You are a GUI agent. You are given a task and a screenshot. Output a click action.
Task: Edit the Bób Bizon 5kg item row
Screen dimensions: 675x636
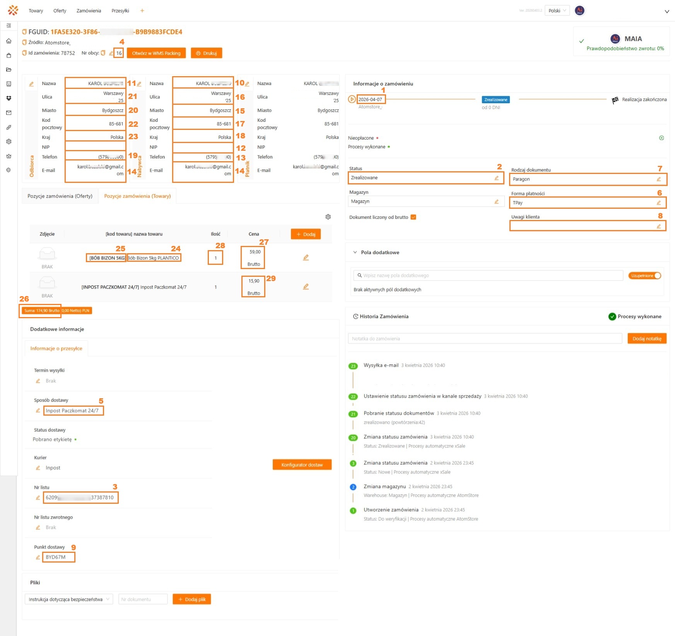pos(306,257)
